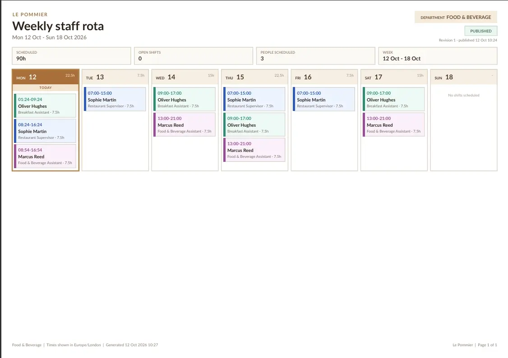Click the TODAY label under Monday
The height and width of the screenshot is (358, 508).
[x=46, y=88]
